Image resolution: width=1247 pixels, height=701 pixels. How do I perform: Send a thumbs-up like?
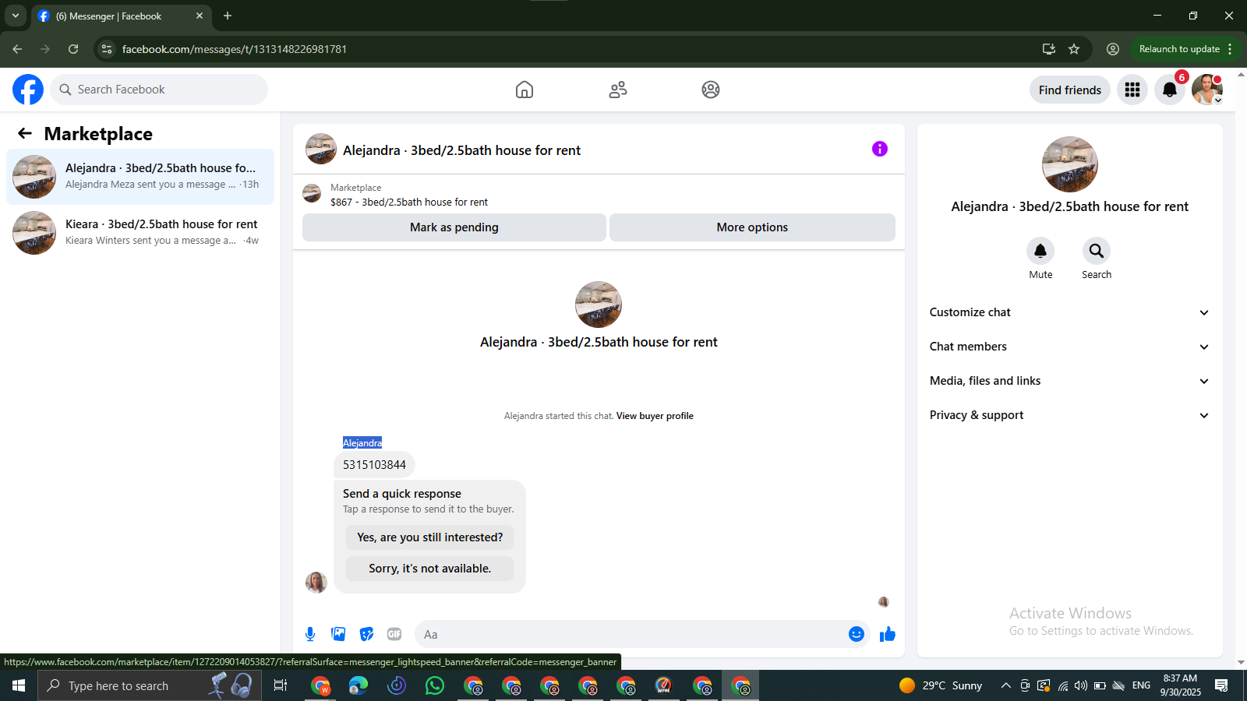point(888,634)
